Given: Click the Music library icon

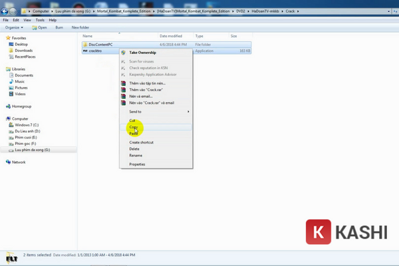Looking at the screenshot, I should point(10,81).
